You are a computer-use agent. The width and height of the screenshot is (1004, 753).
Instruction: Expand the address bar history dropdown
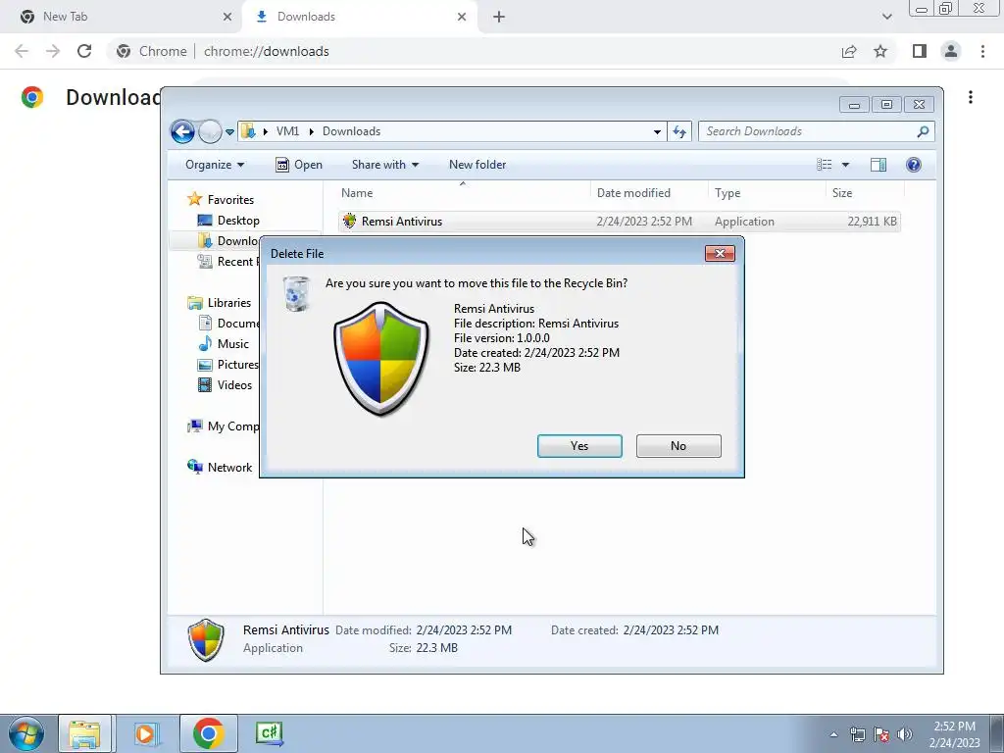click(657, 132)
